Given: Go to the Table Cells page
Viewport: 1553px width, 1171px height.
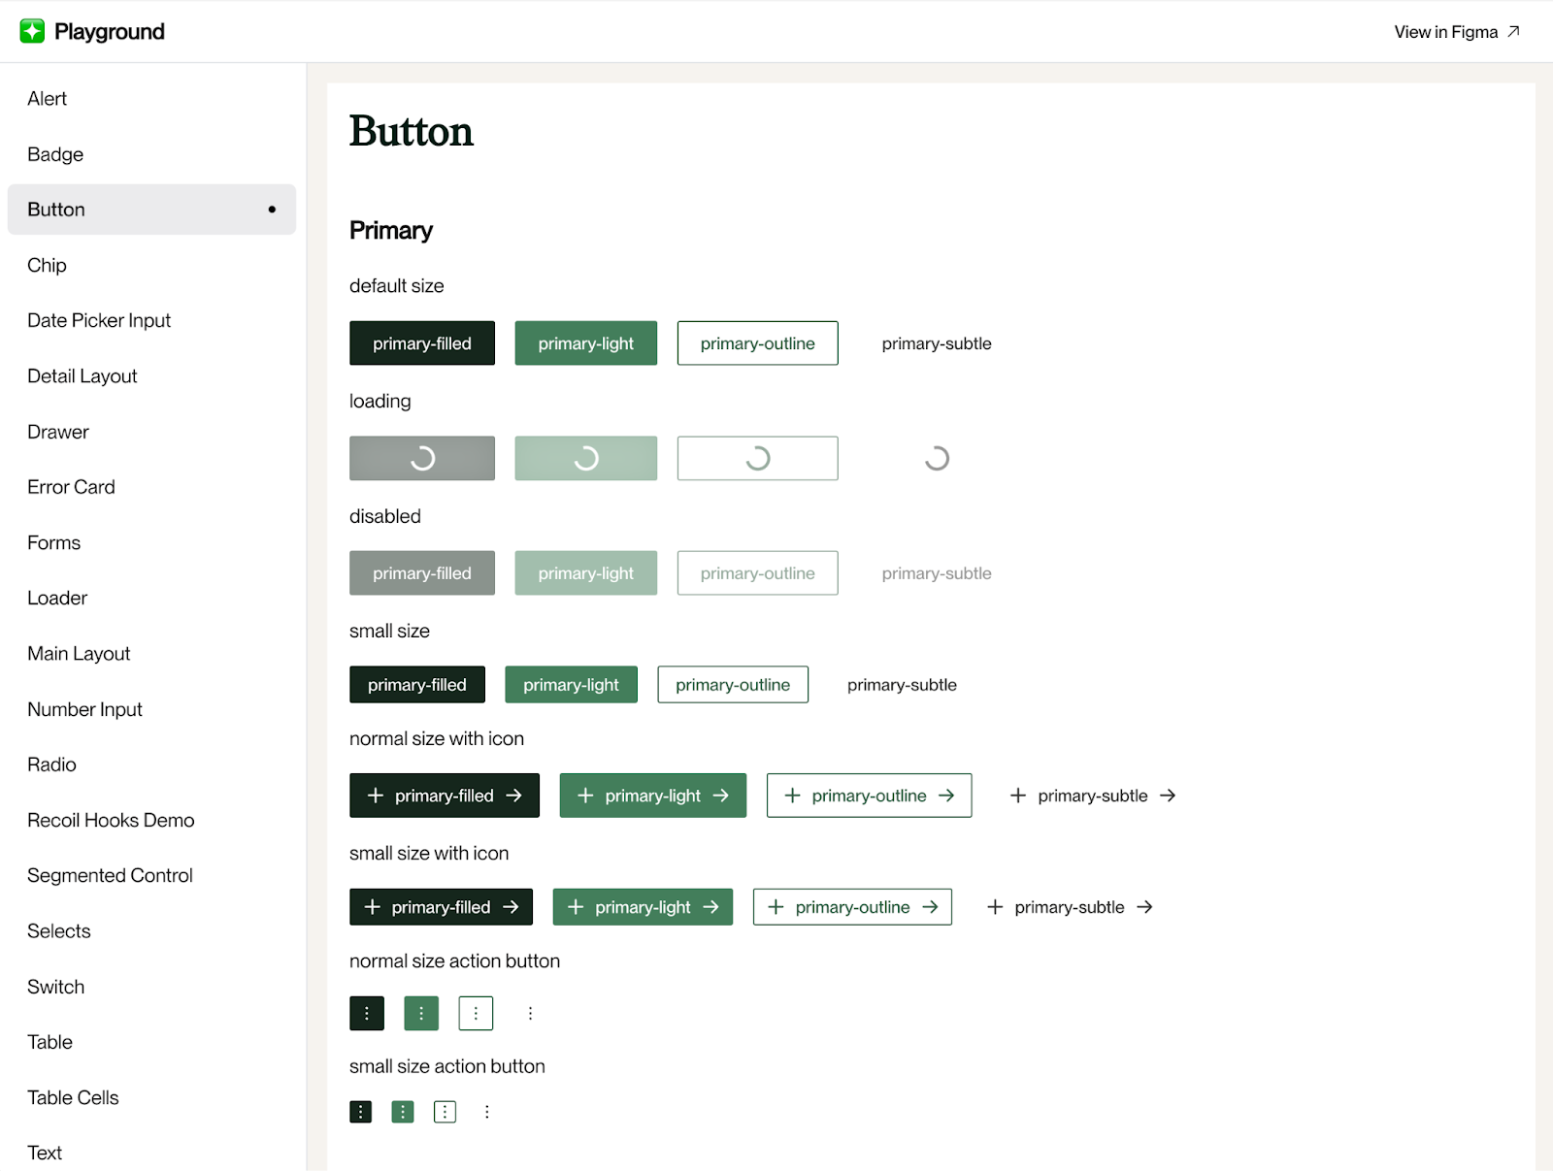Looking at the screenshot, I should point(151,1097).
